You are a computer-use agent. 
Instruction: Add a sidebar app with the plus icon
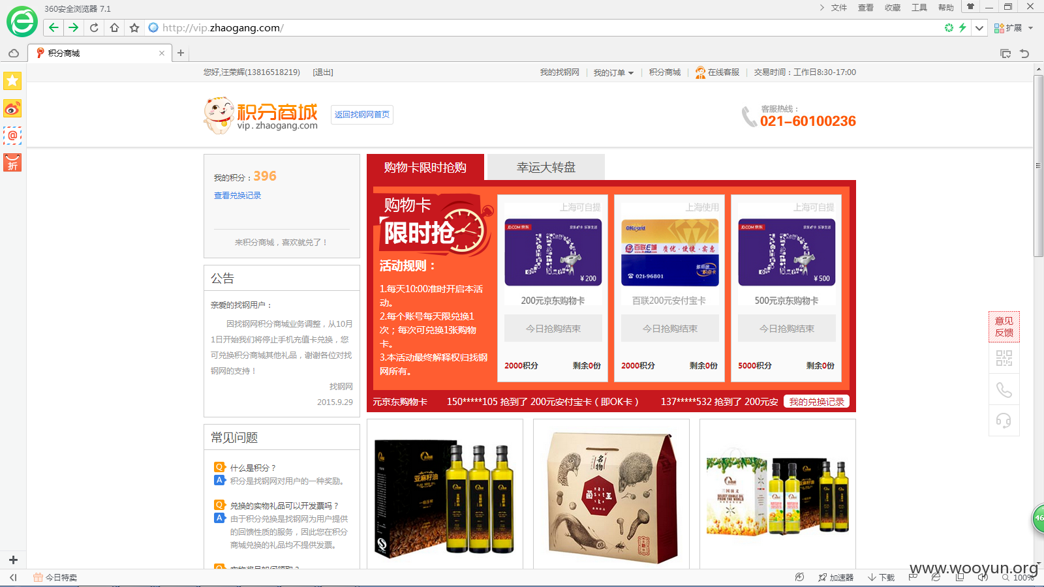13,560
